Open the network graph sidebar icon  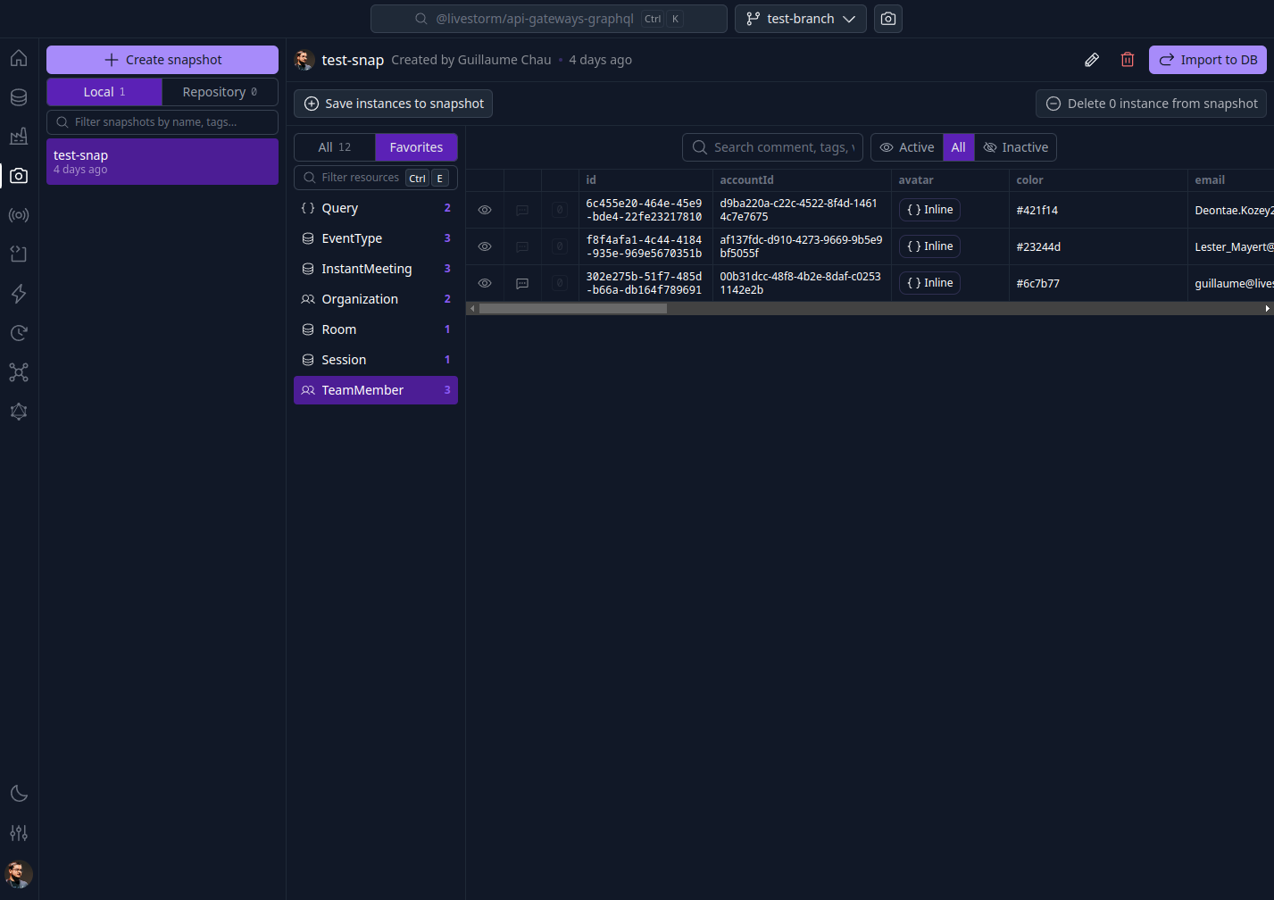[19, 372]
